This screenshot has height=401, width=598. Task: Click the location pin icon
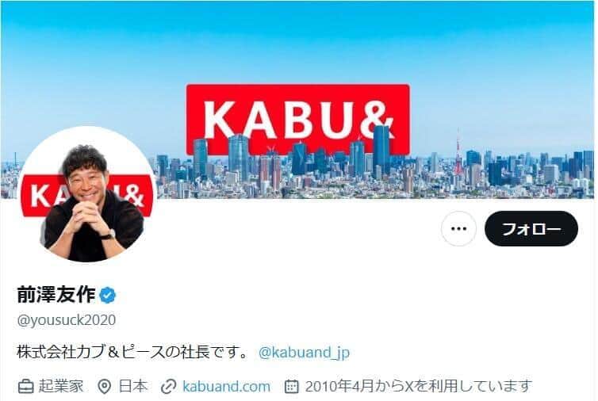104,387
